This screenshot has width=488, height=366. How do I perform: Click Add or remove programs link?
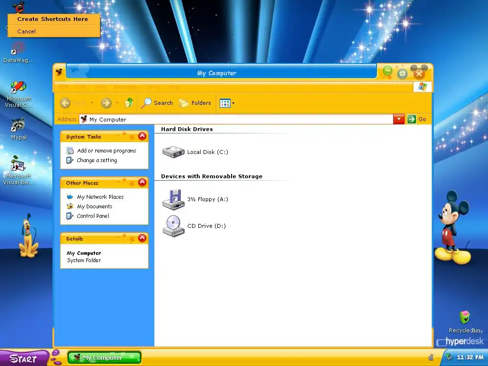coord(106,151)
